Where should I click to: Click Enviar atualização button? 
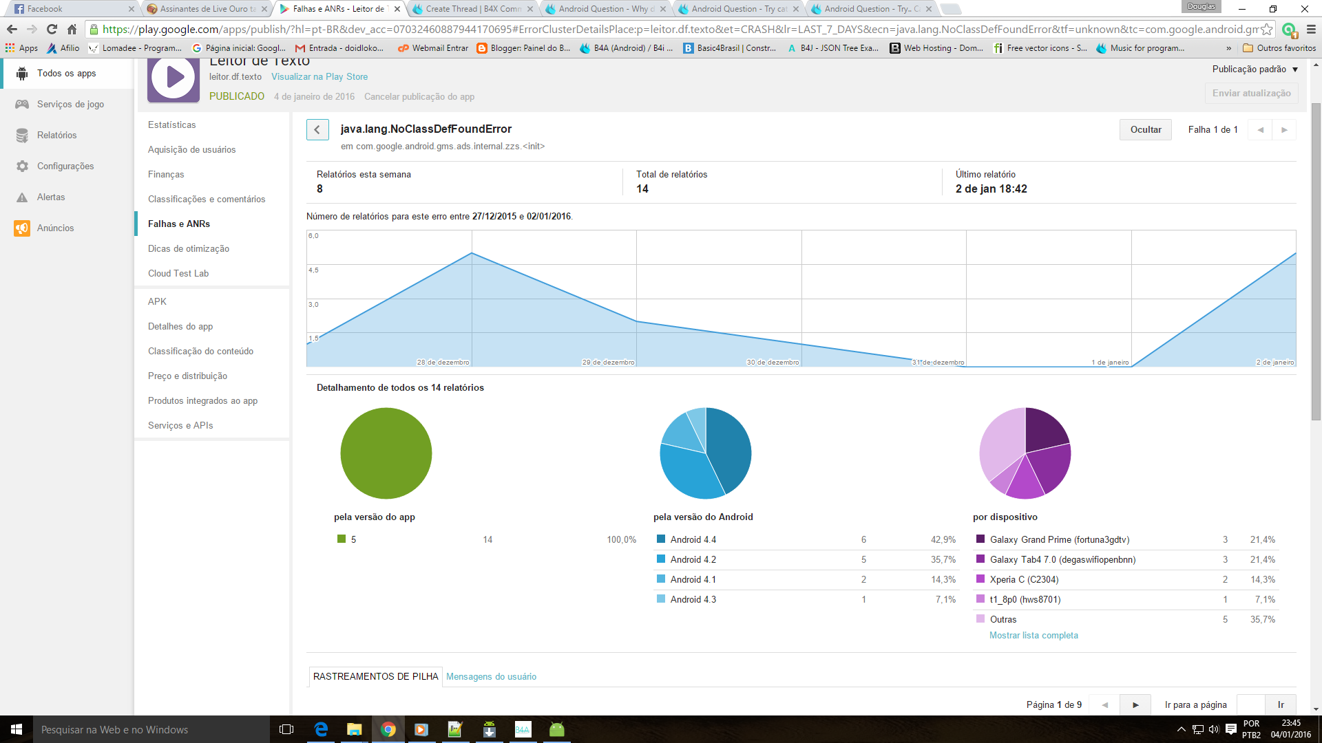click(1251, 93)
